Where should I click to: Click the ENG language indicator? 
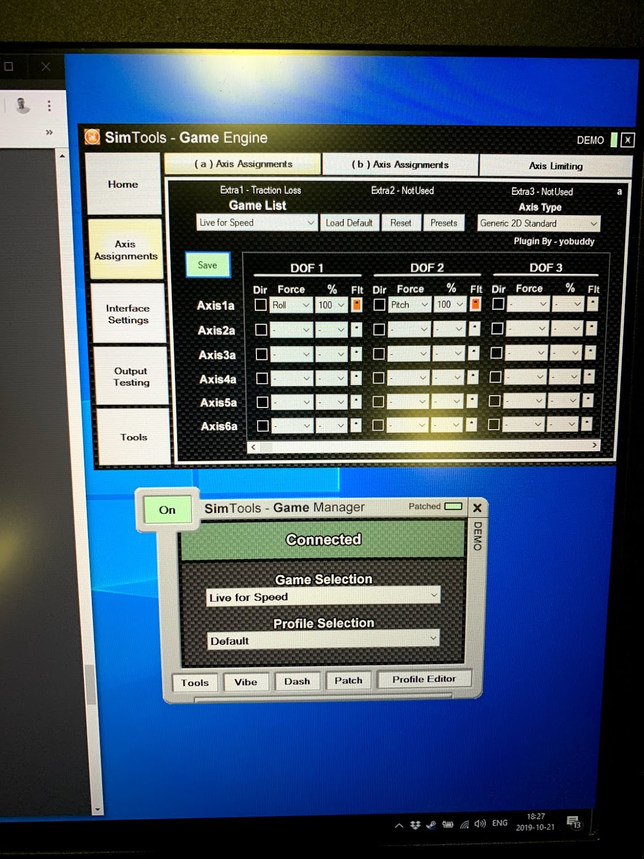pos(500,823)
